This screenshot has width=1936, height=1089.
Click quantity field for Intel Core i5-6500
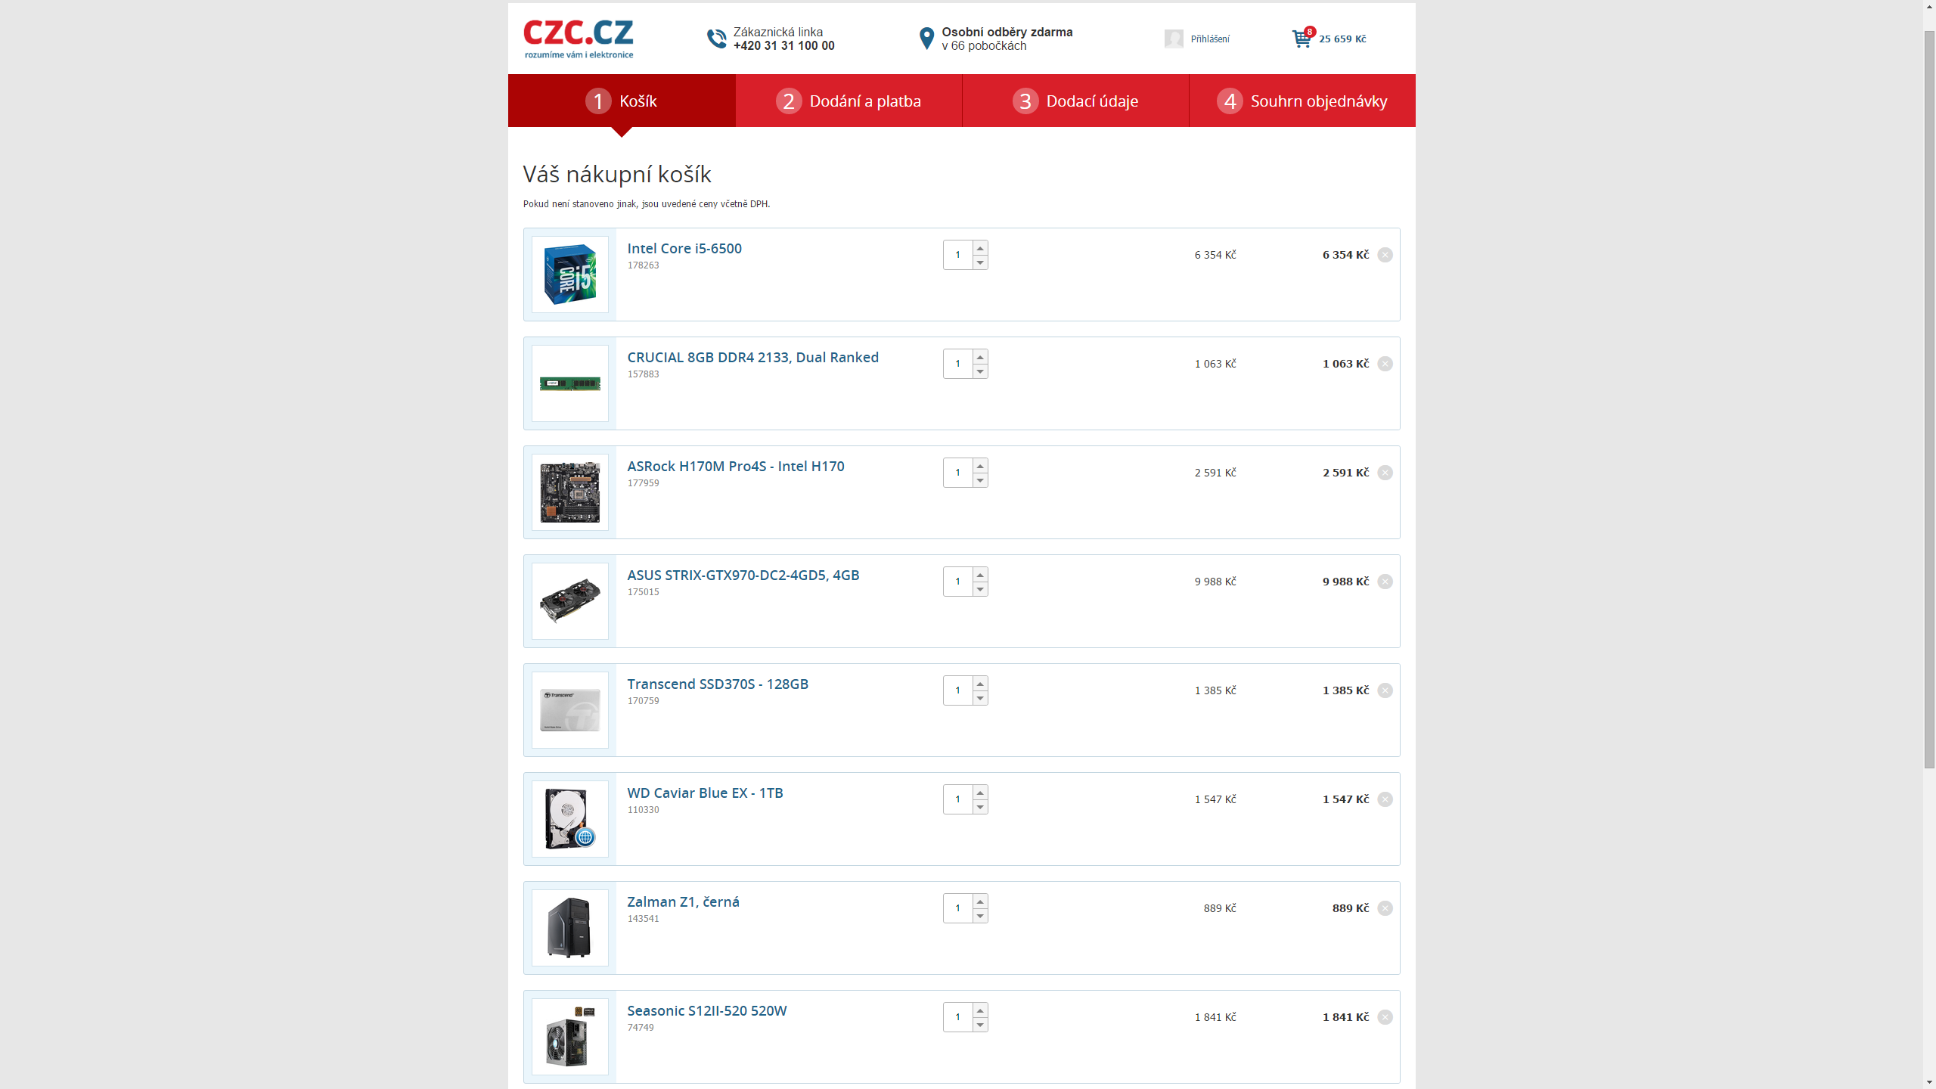pyautogui.click(x=958, y=255)
